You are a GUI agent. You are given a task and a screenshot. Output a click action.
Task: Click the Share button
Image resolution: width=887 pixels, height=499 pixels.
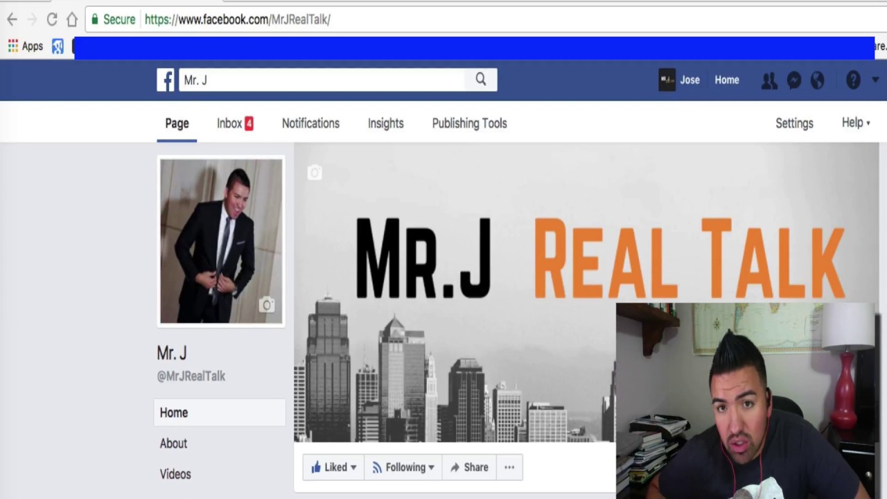469,467
